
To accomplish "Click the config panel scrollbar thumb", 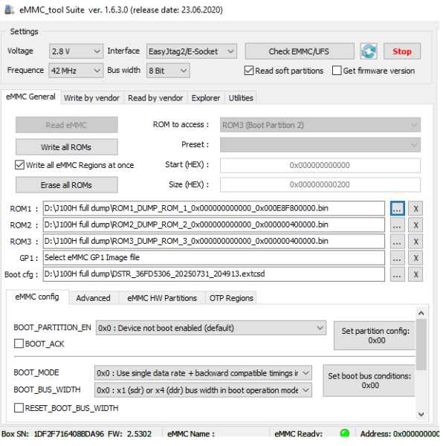I will click(421, 344).
